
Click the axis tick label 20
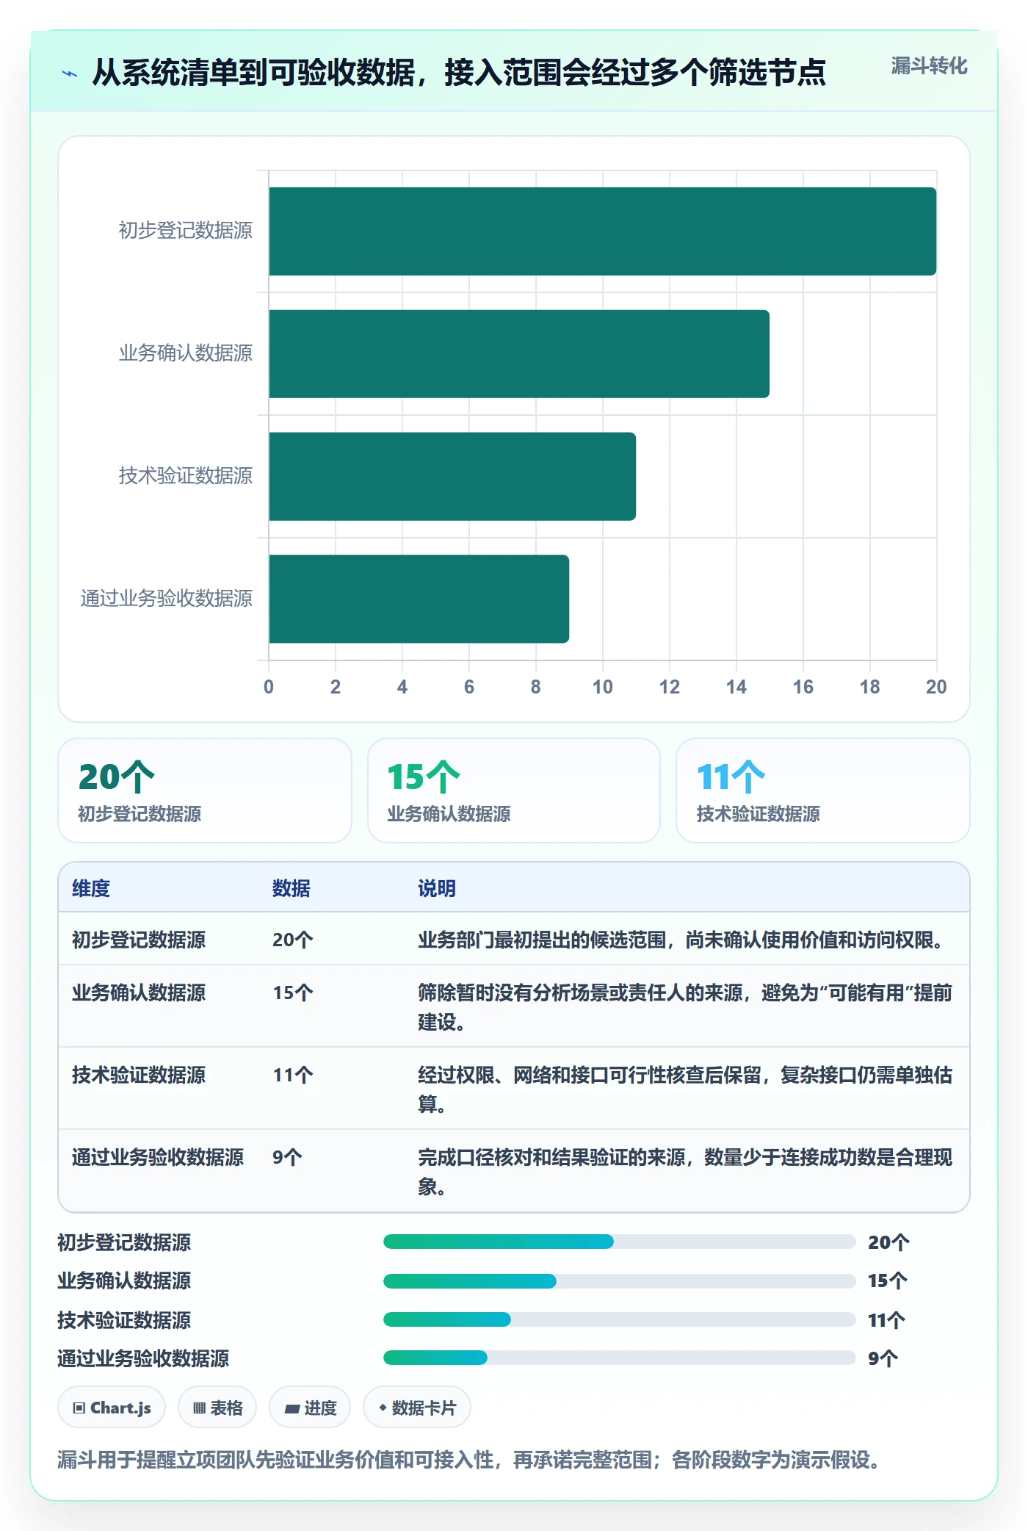[x=936, y=687]
